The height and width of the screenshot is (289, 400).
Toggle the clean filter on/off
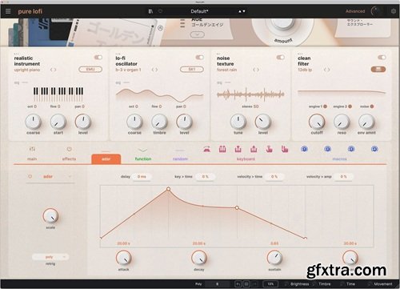382,58
